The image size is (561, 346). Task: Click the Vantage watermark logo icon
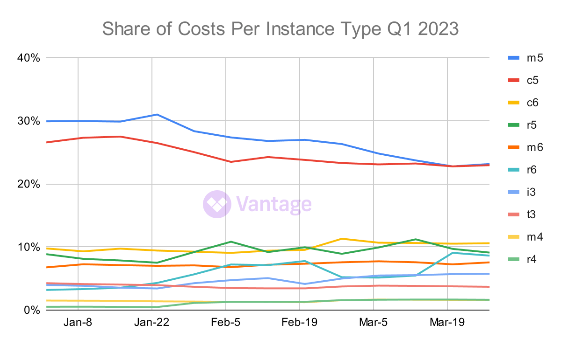[x=217, y=204]
